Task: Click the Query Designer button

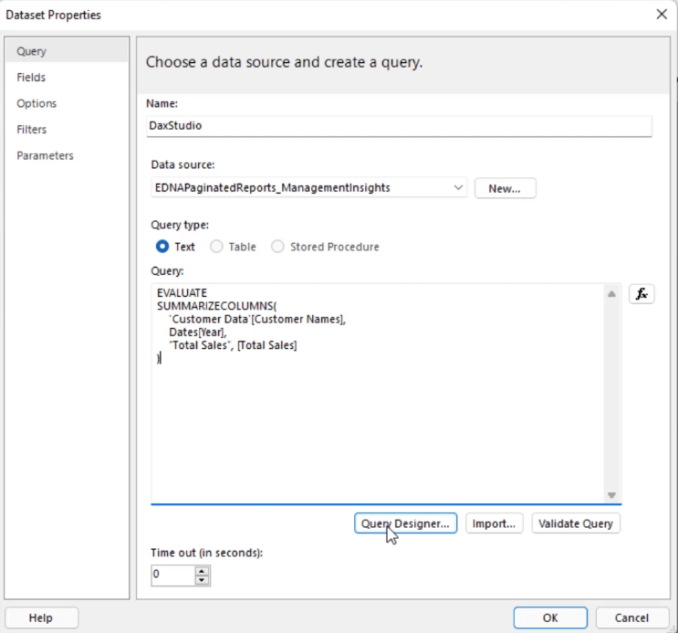Action: (x=405, y=523)
